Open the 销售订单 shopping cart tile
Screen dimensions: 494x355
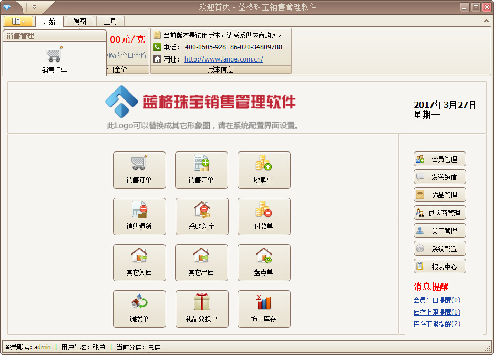pyautogui.click(x=139, y=170)
